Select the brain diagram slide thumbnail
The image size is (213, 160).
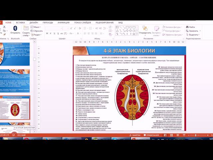coord(15,107)
